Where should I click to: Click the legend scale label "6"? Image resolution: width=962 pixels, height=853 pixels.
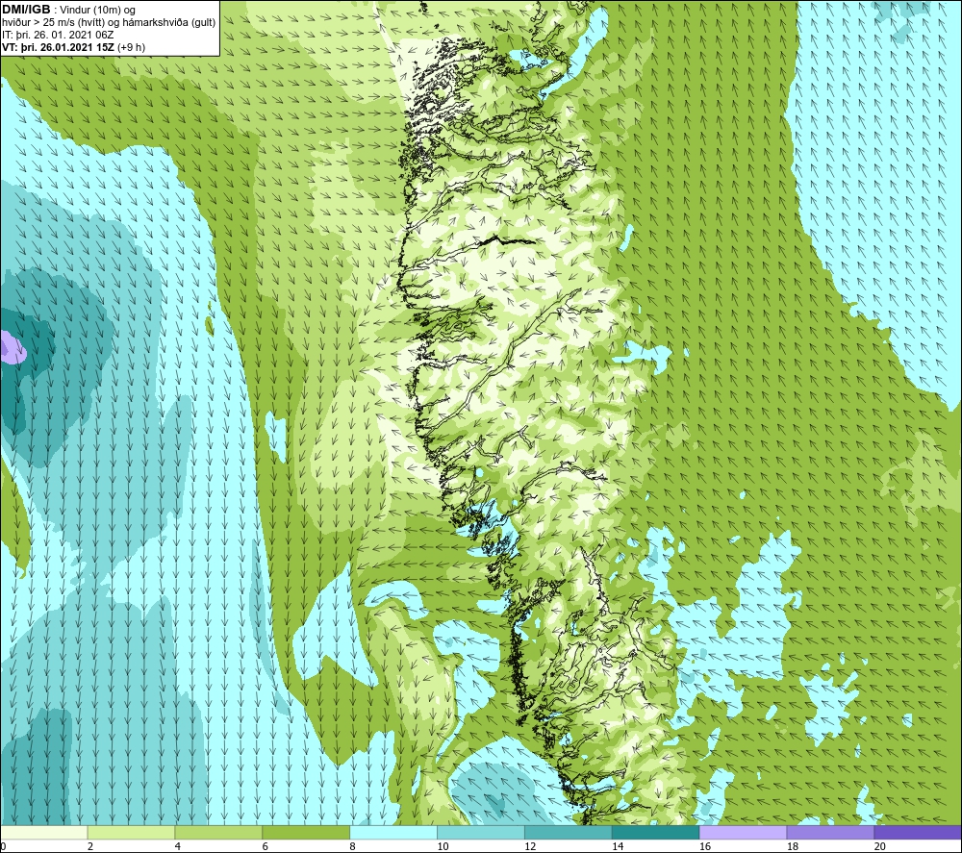pyautogui.click(x=266, y=847)
